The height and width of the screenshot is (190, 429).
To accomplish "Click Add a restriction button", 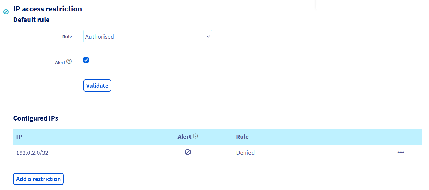I will (x=38, y=179).
